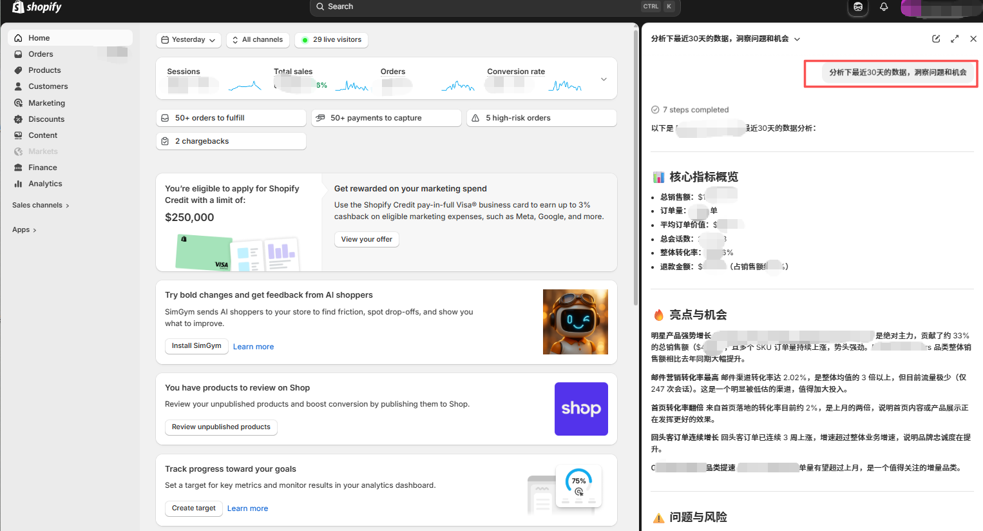Click the Install SimGym button
Viewport: 983px width, 531px height.
coord(196,346)
